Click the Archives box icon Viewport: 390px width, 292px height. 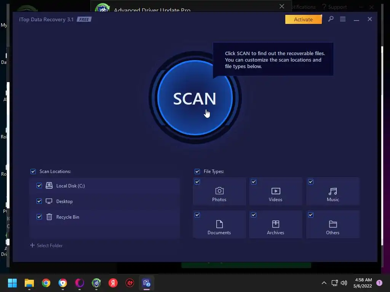pyautogui.click(x=276, y=224)
